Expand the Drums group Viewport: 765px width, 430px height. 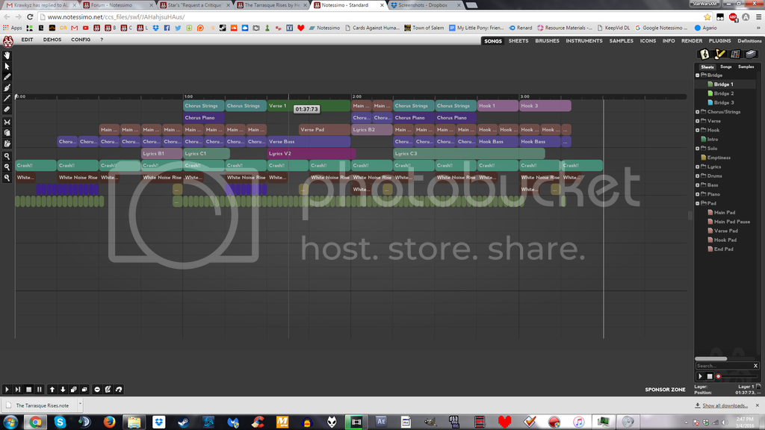coord(697,175)
